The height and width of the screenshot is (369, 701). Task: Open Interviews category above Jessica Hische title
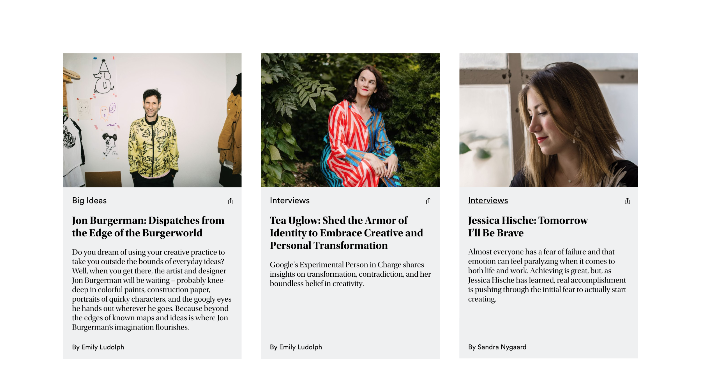click(488, 201)
